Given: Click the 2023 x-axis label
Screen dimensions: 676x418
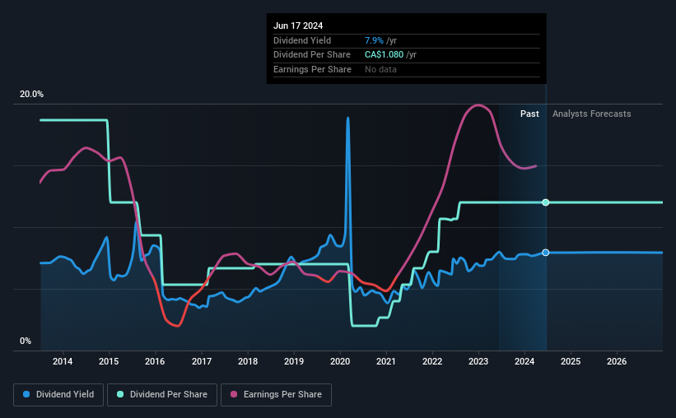Looking at the screenshot, I should (x=478, y=361).
